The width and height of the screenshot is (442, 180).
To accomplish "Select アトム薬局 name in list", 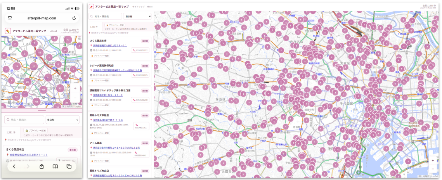I will 95,143.
